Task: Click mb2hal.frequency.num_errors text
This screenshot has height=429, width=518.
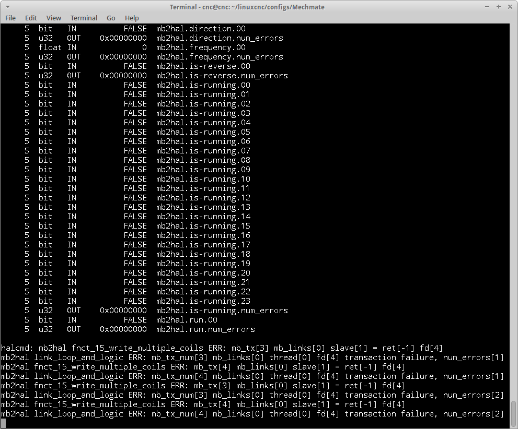Action: point(220,57)
